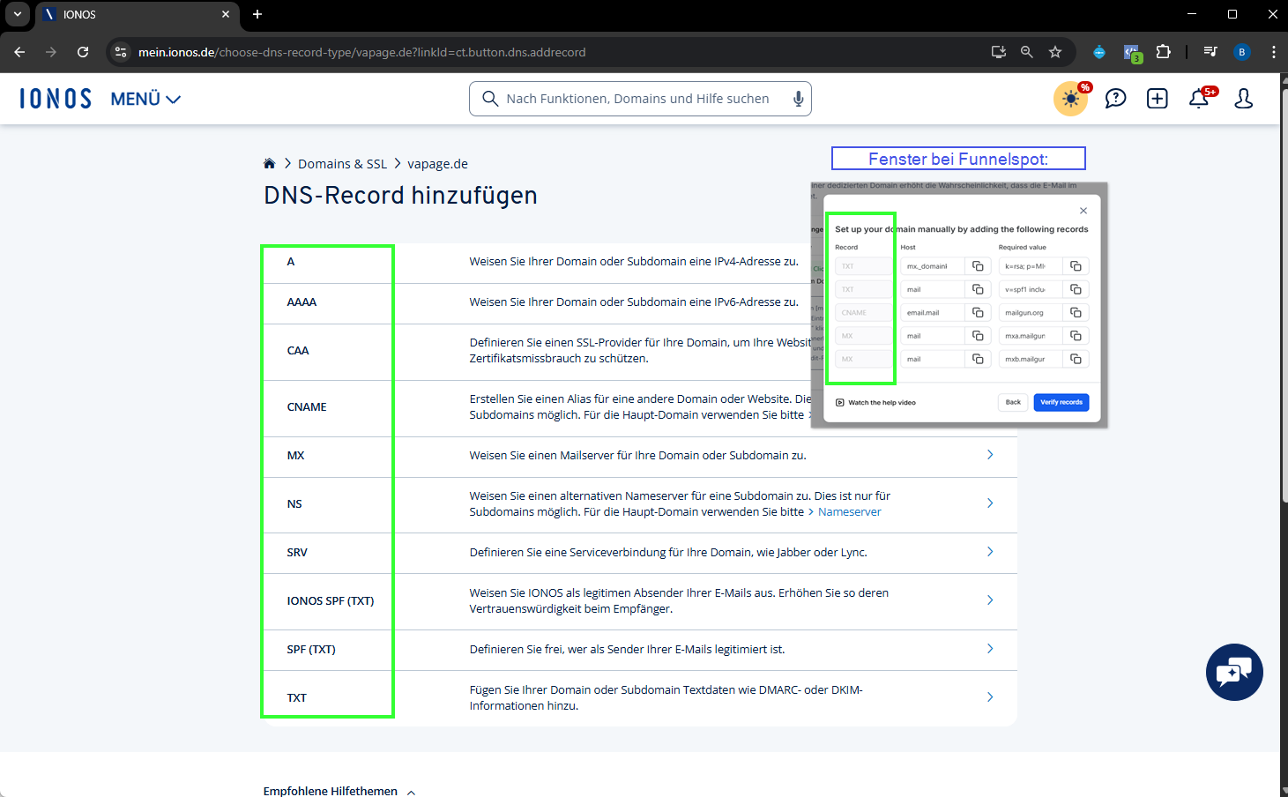The height and width of the screenshot is (797, 1288).
Task: Open the browser zoom magnifier icon
Action: coord(1027,52)
